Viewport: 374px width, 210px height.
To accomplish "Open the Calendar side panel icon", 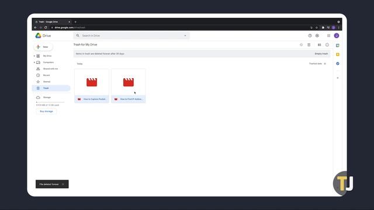I will click(x=338, y=45).
